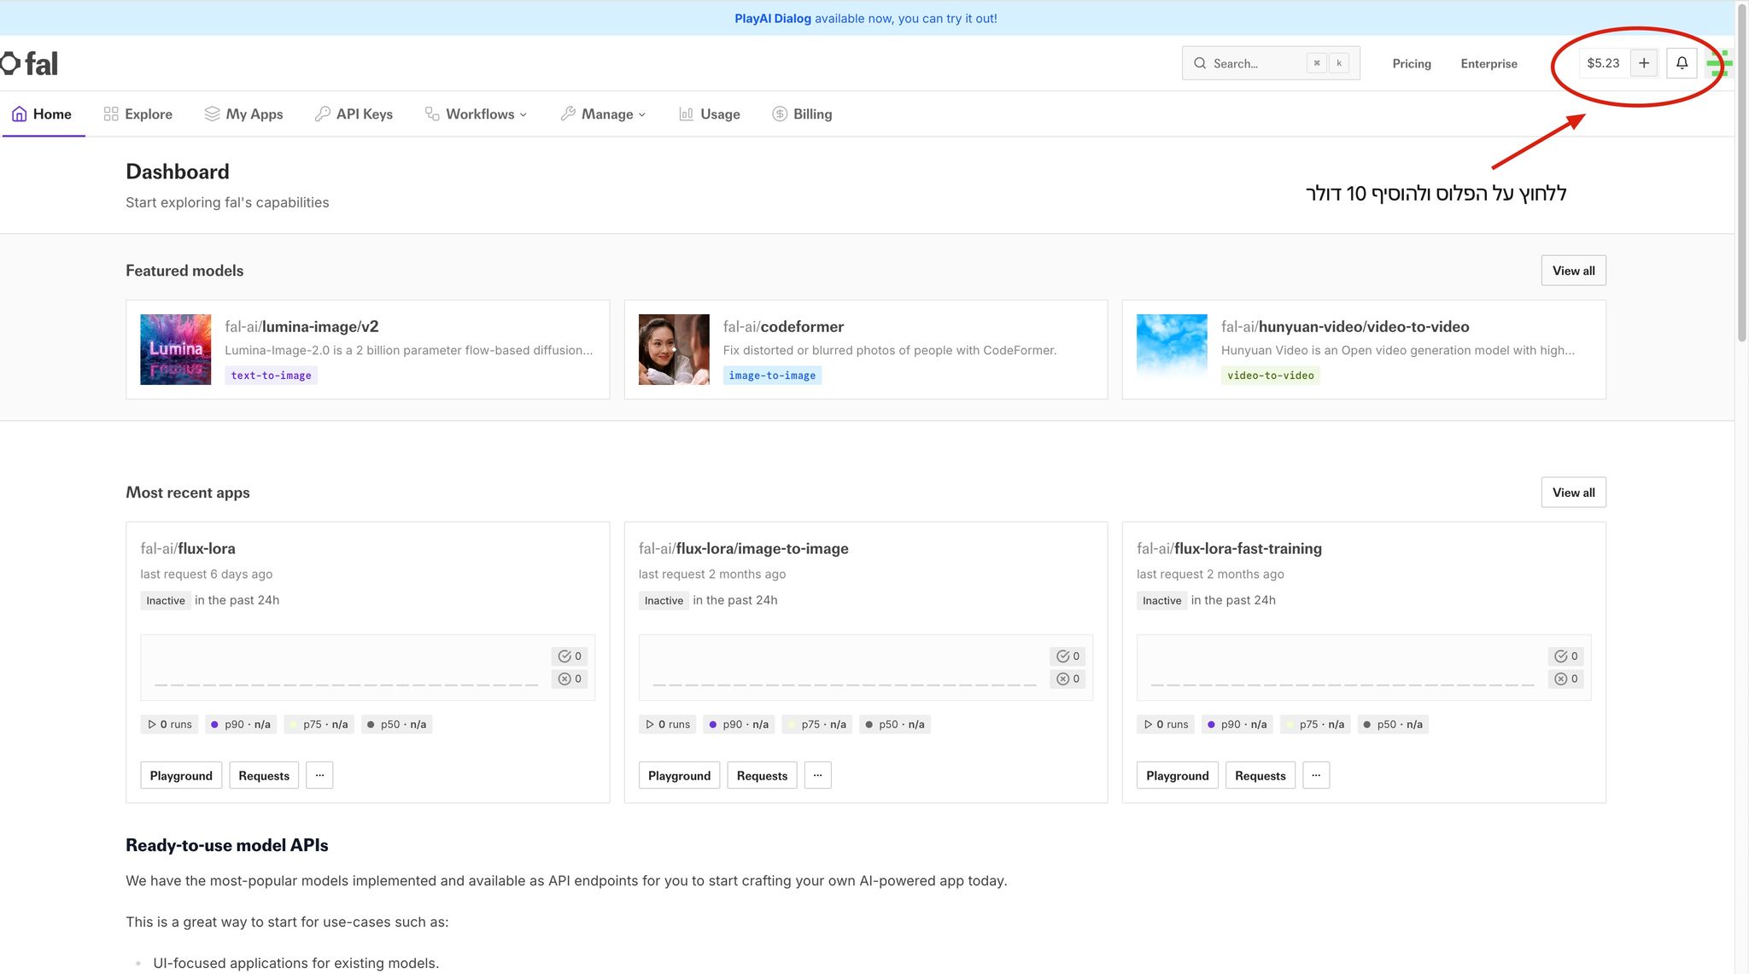This screenshot has height=974, width=1749.
Task: Click the more options button on flux-lora card
Action: click(x=319, y=775)
